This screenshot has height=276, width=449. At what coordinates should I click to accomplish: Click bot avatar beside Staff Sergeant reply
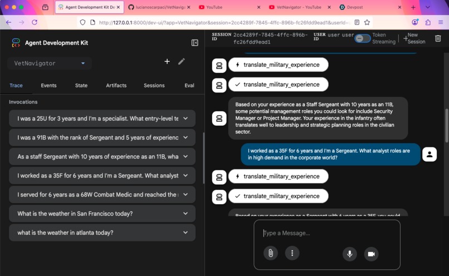pos(219,118)
